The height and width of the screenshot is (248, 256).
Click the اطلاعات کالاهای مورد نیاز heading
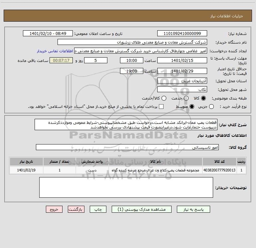tap(222, 135)
